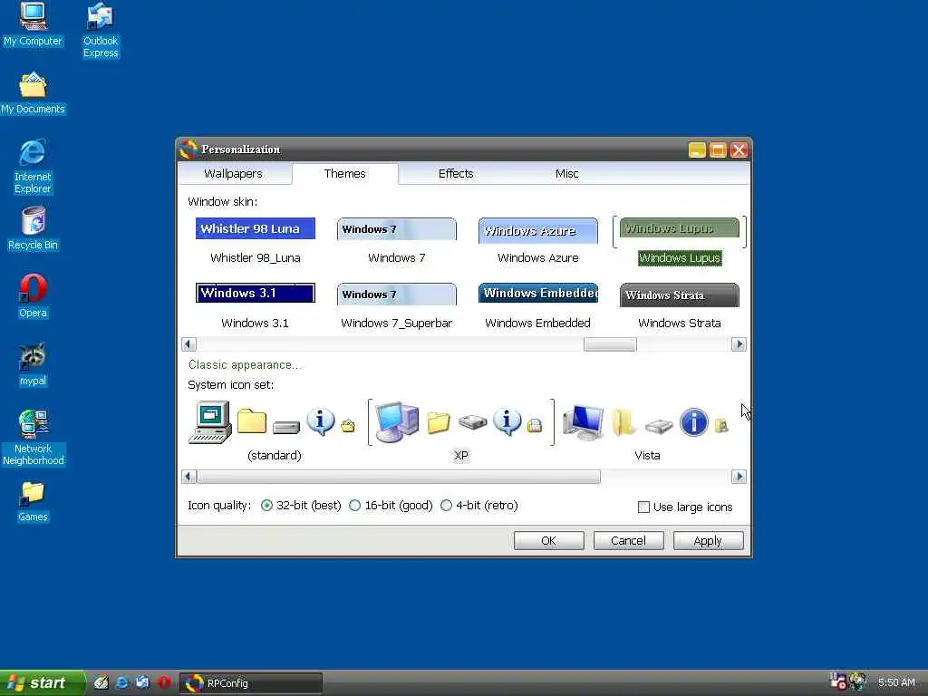
Task: Click the XP icon set label
Action: [x=461, y=455]
